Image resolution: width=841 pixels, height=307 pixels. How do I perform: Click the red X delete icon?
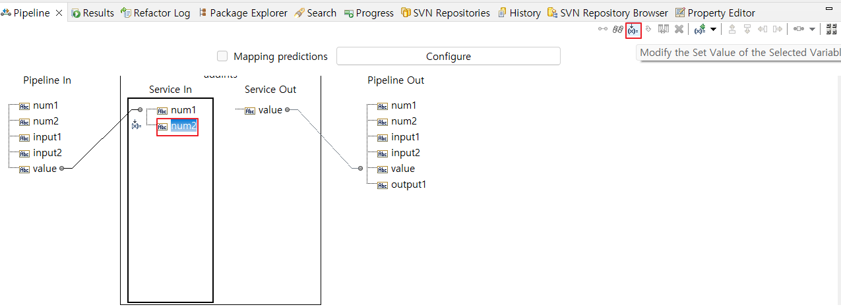679,30
